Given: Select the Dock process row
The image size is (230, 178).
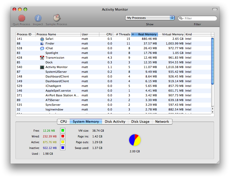Looking at the screenshot, I should click(x=113, y=62).
